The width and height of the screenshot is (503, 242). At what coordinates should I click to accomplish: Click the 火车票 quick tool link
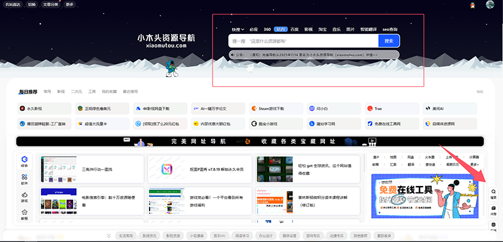pos(429,157)
